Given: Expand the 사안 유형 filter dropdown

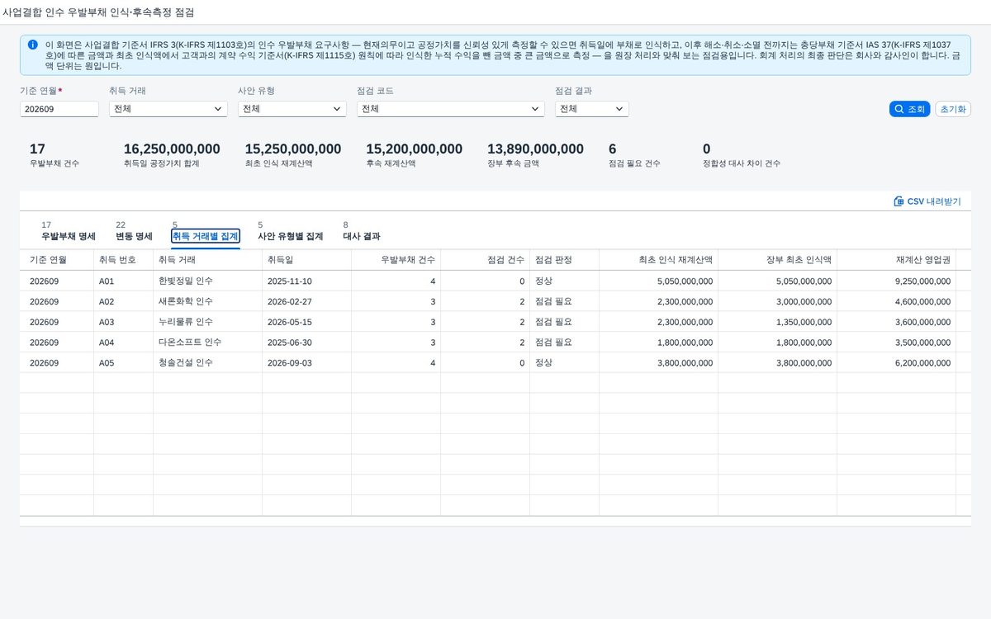Looking at the screenshot, I should pos(292,109).
